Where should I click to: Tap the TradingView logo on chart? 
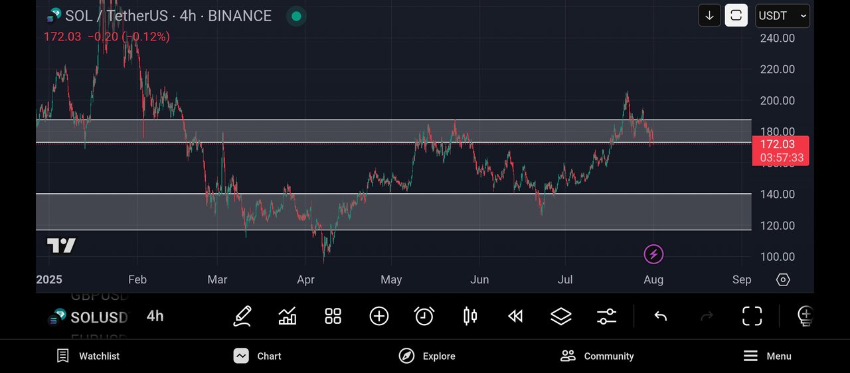coord(61,246)
